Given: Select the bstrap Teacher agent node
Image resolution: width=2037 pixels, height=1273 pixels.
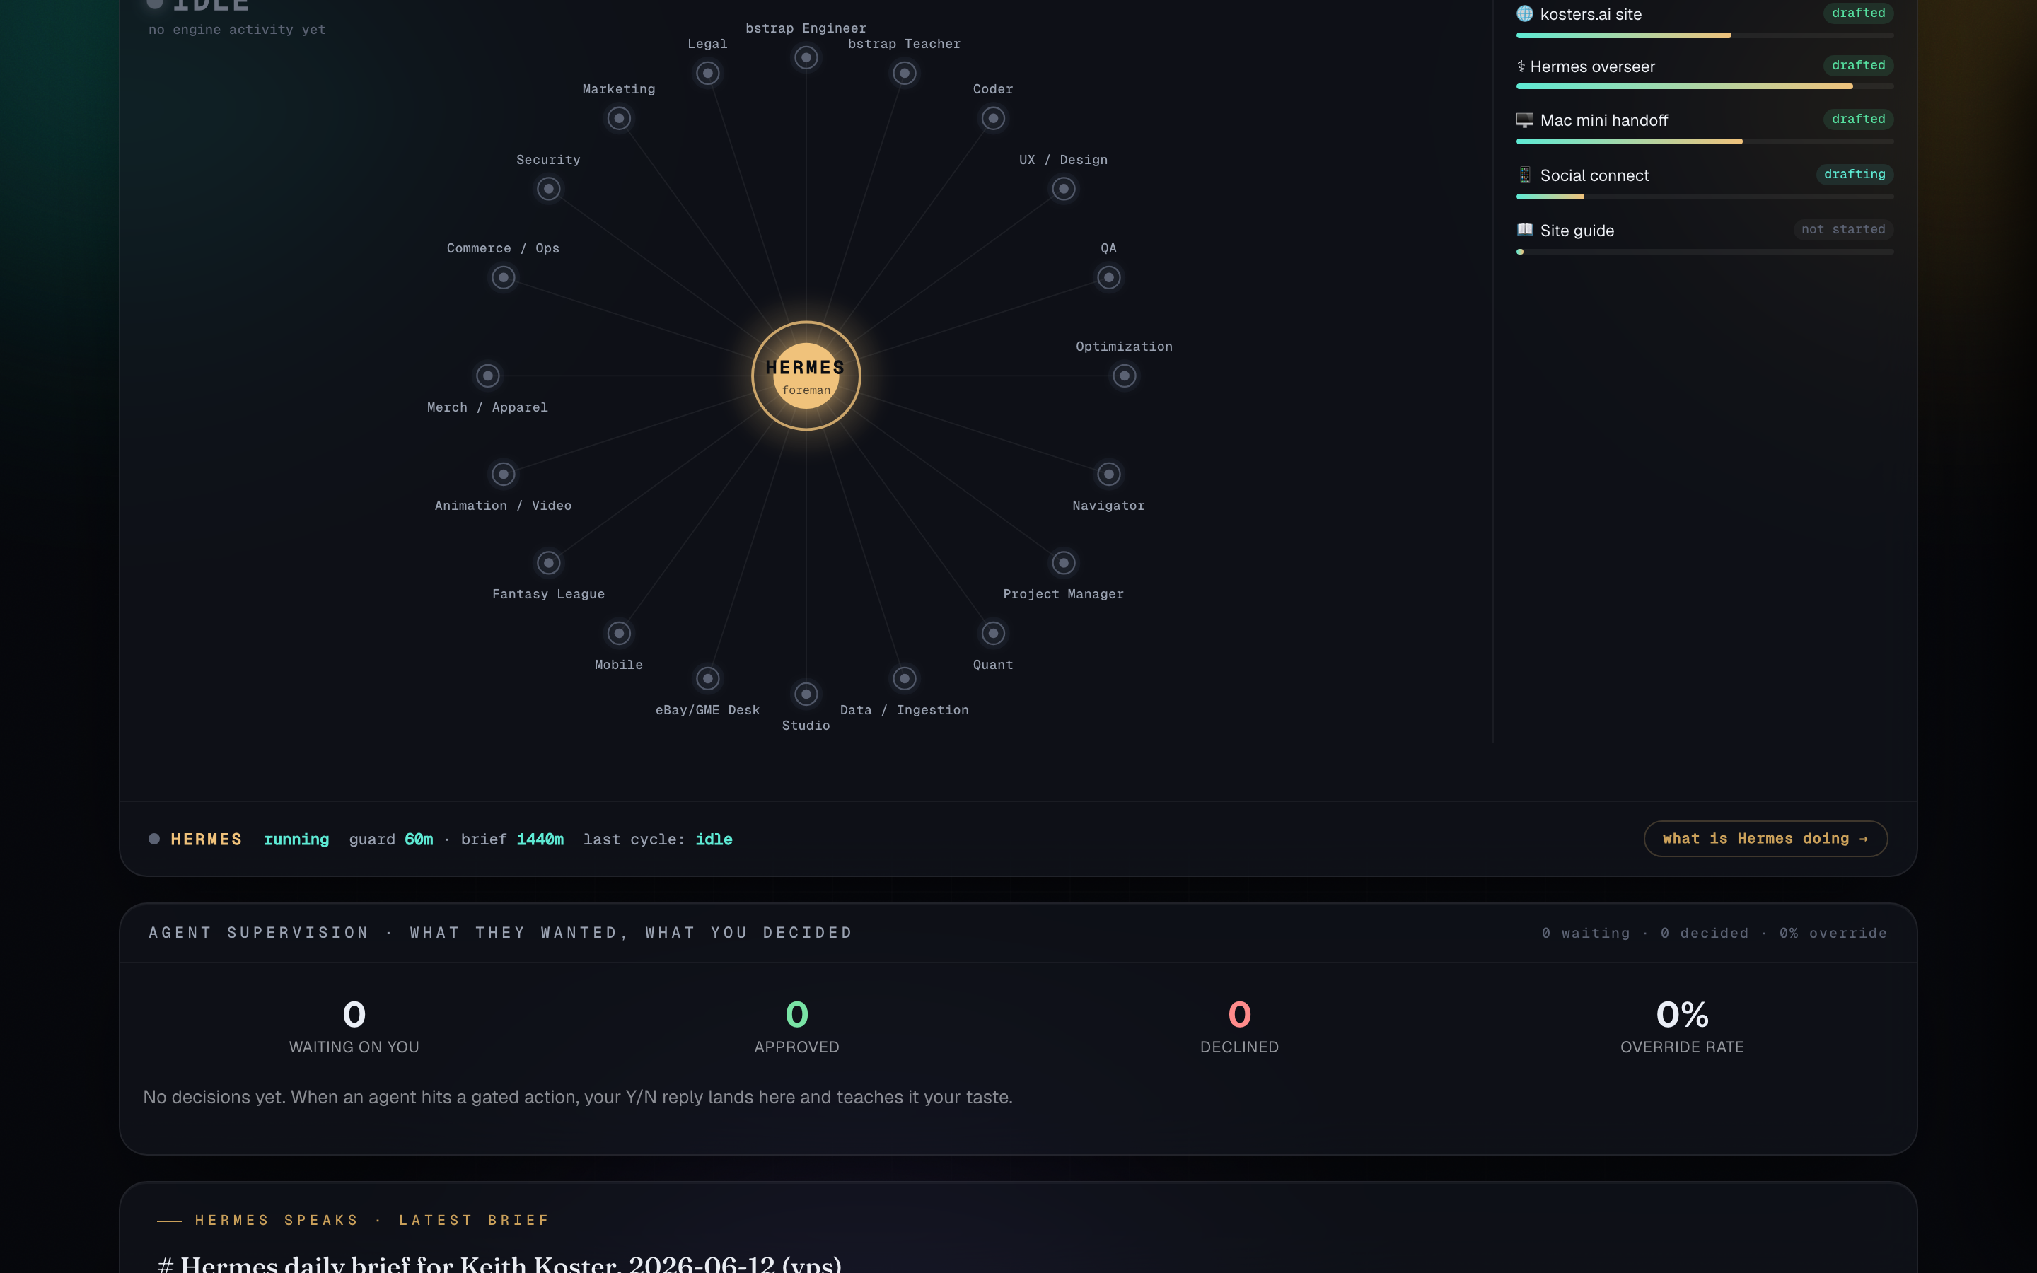Looking at the screenshot, I should [904, 74].
